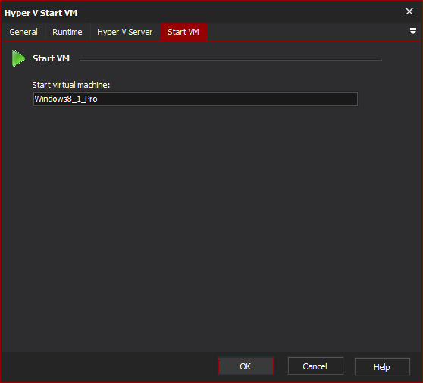
Task: Confirm the dialog with OK
Action: coord(246,366)
